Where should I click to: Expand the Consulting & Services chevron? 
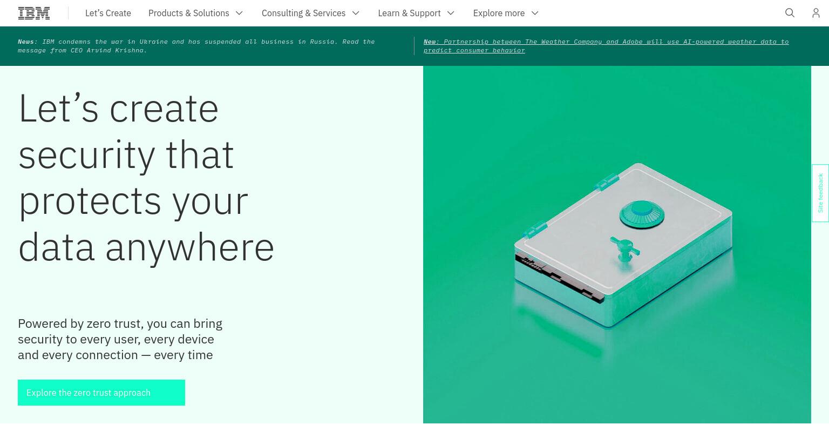(x=356, y=13)
